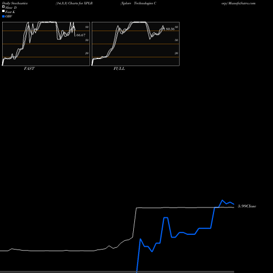
Task: Click the FAST stochastic chart thumbnail
Action: click(x=46, y=44)
